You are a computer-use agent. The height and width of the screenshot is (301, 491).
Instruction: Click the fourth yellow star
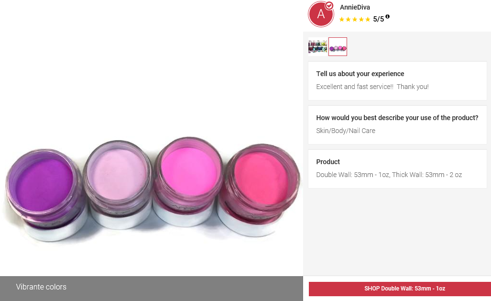361,19
